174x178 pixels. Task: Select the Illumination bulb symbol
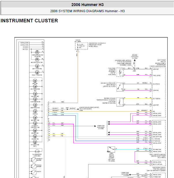(x=37, y=151)
